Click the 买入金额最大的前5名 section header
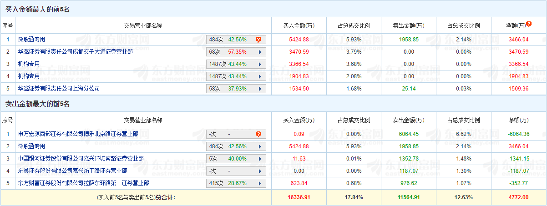Viewport: 547px width, 206px height. coord(37,10)
